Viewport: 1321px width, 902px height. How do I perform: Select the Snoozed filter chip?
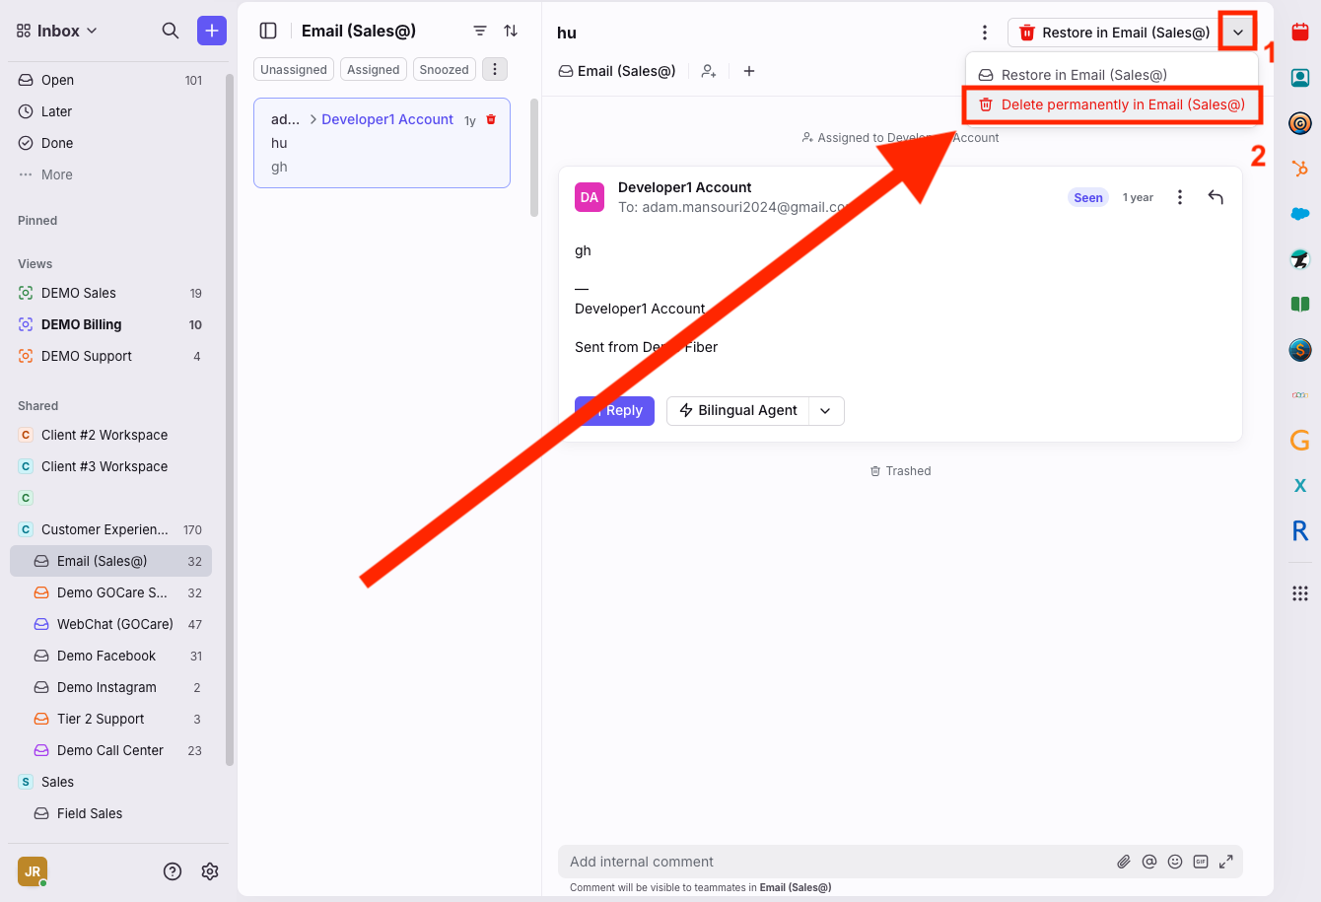pos(444,70)
